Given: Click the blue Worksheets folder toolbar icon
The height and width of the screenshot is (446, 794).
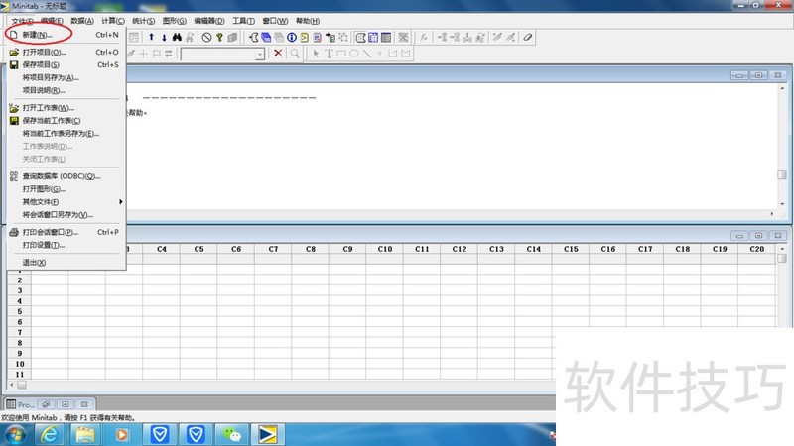Looking at the screenshot, I should [x=266, y=37].
